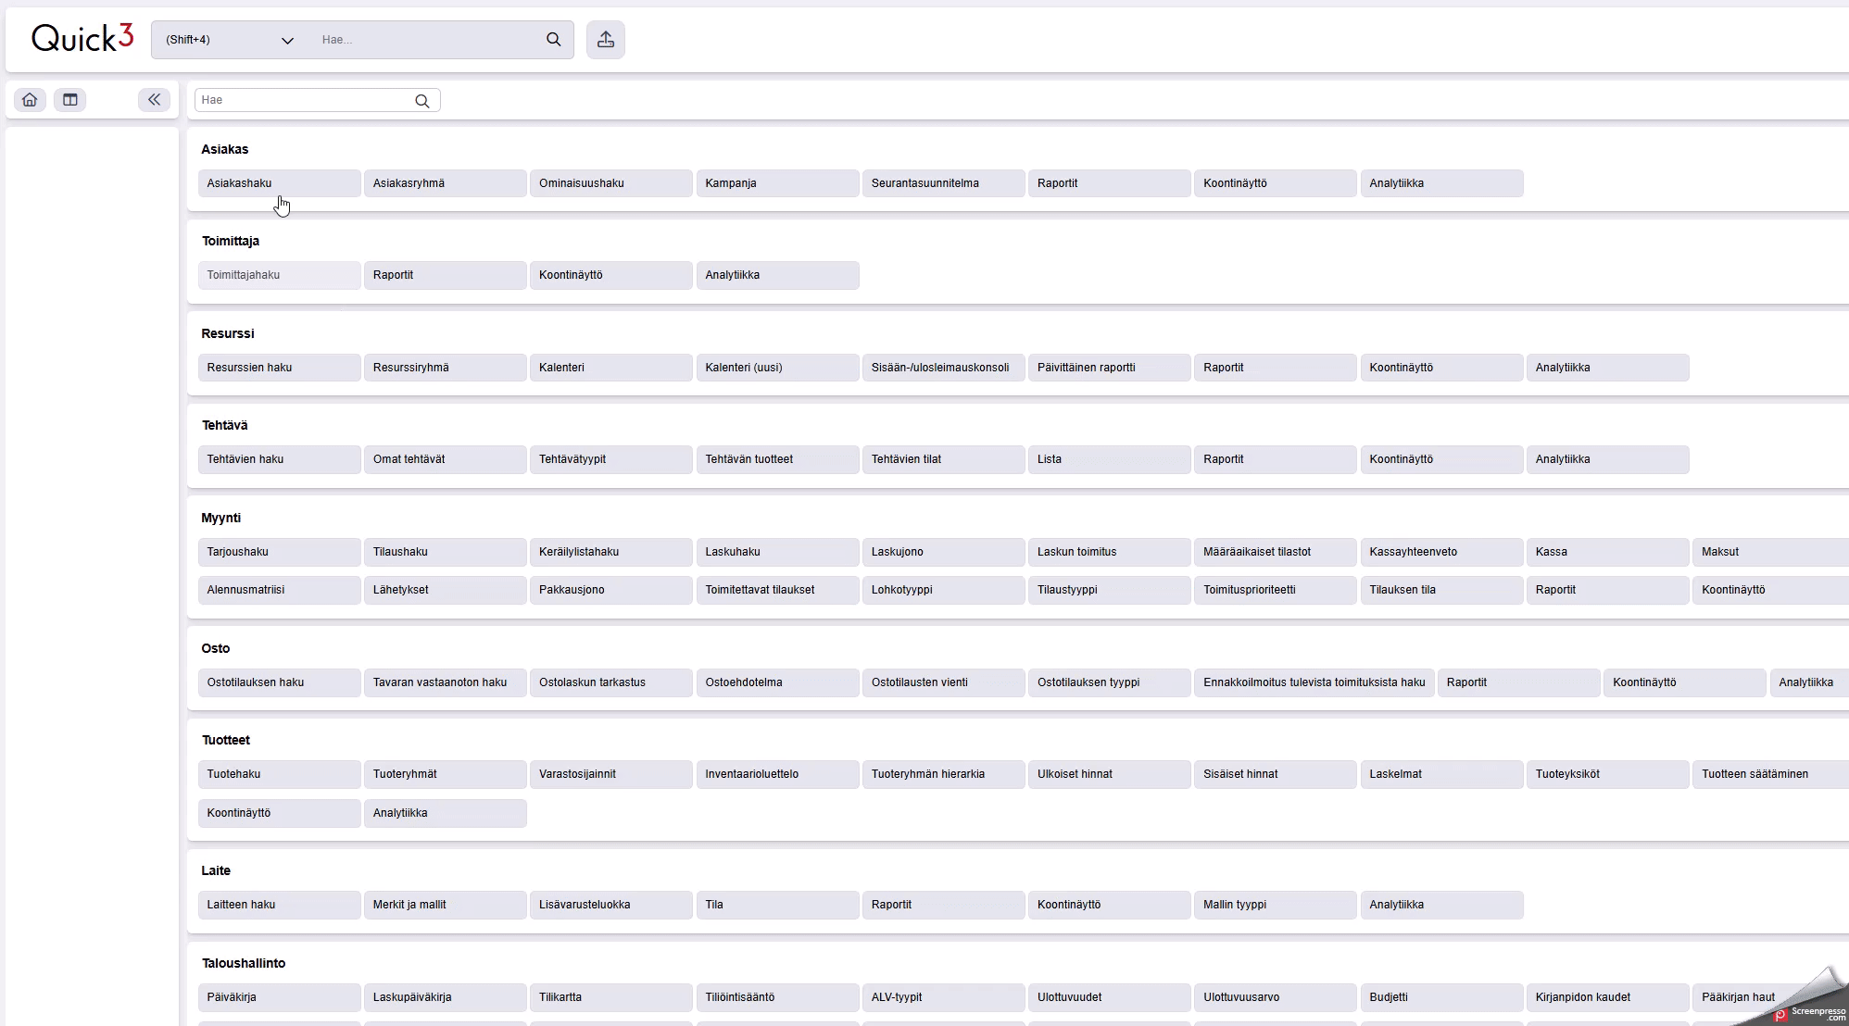
Task: Click the top Hae... search field
Action: click(426, 40)
